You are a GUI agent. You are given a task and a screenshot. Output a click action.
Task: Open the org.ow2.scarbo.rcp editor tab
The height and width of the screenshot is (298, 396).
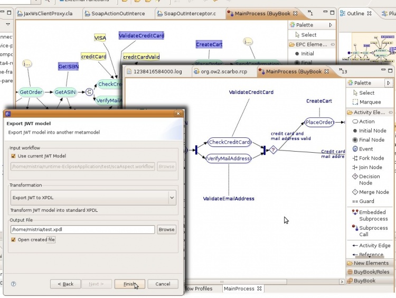[223, 71]
